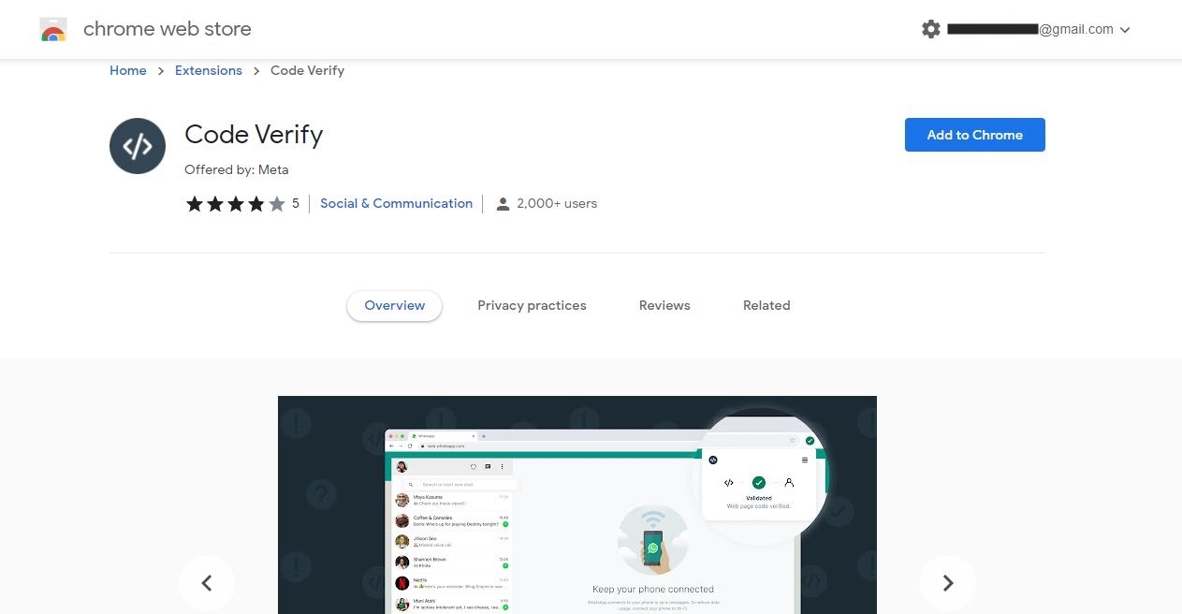Show the previous screenshot with left arrow

(x=207, y=583)
